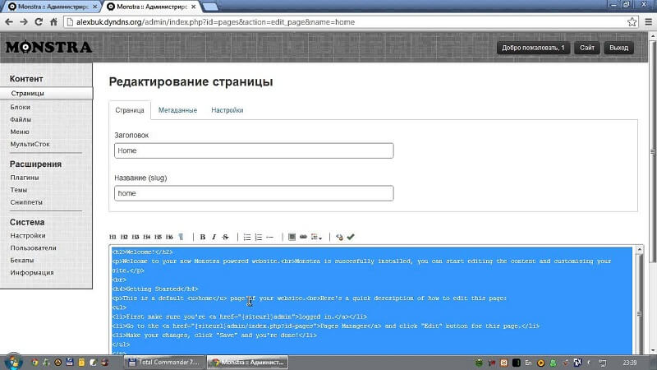Open Темы in sidebar
This screenshot has width=657, height=370.
[x=18, y=190]
